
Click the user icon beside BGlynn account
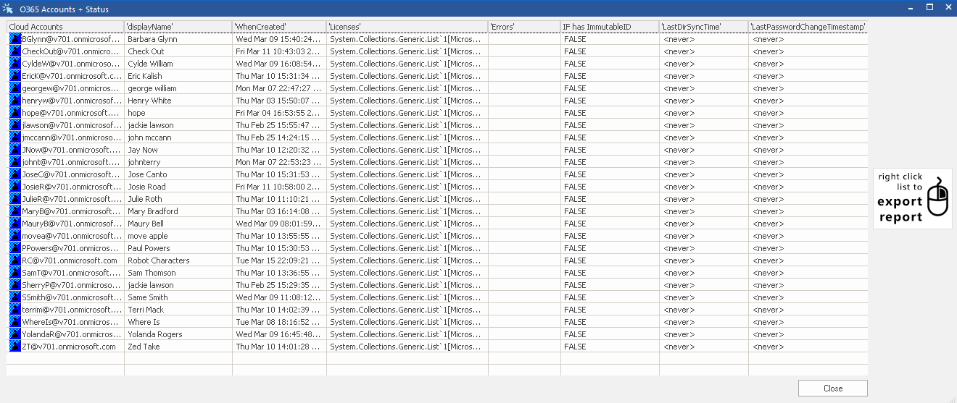click(15, 39)
